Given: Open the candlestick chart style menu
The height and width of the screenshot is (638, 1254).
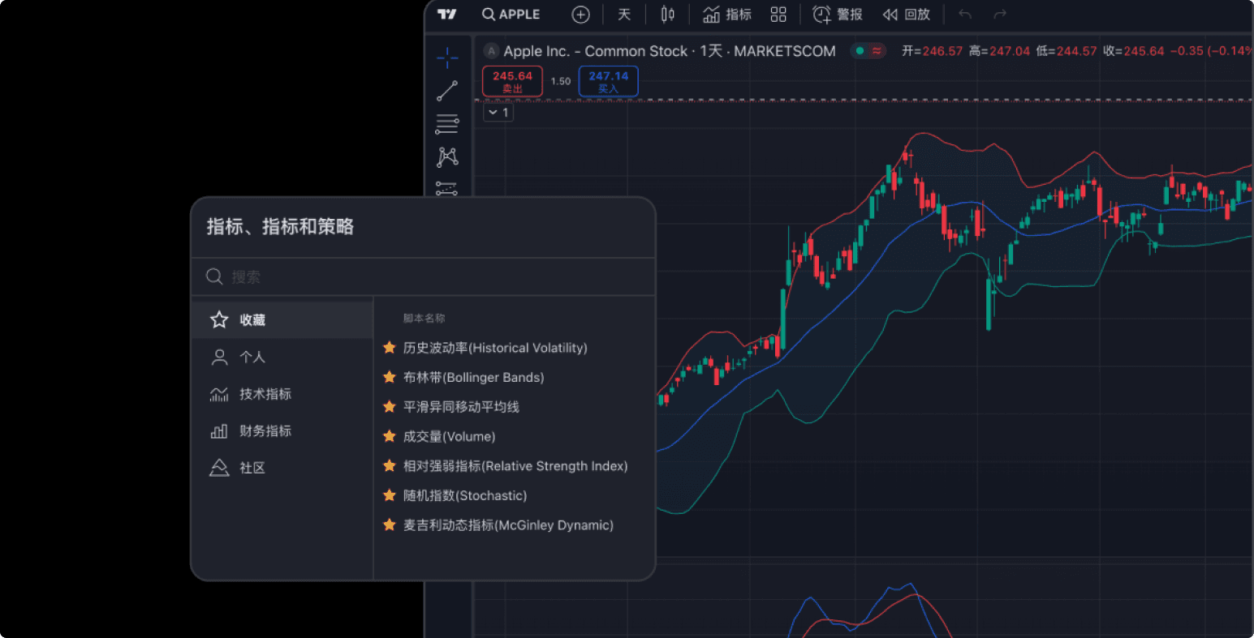Looking at the screenshot, I should pyautogui.click(x=667, y=14).
